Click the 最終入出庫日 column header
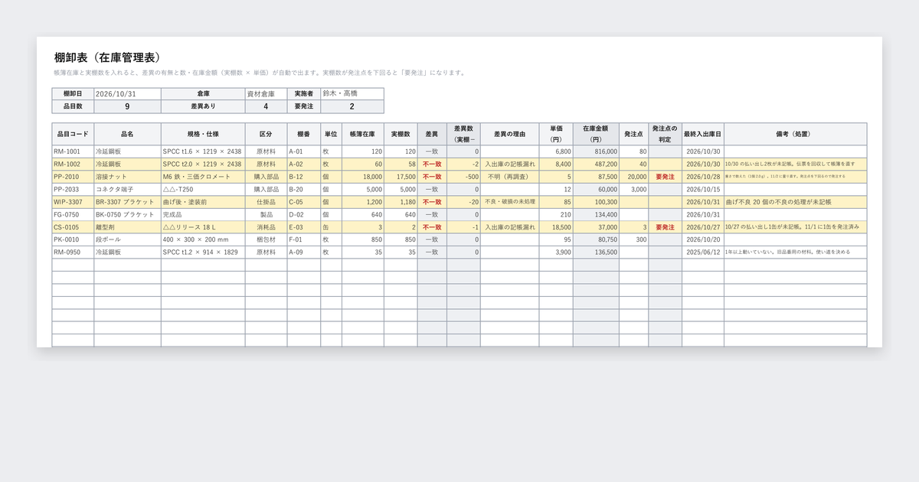Screen dimensions: 919x482 (703, 134)
